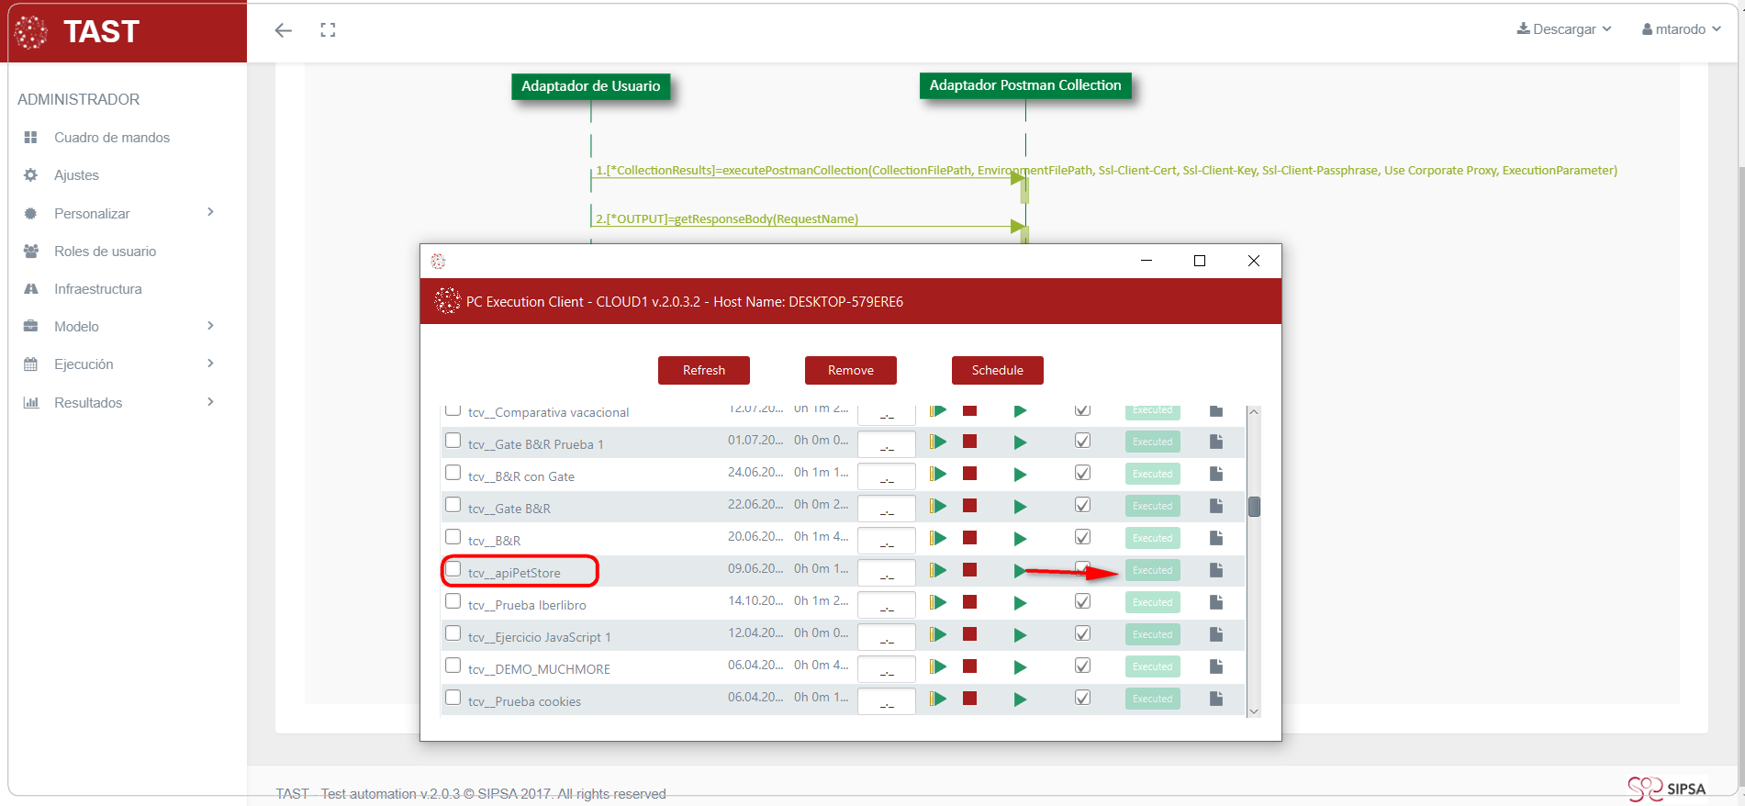This screenshot has width=1745, height=806.
Task: Go to Cuadro de mandos
Action: tap(111, 138)
